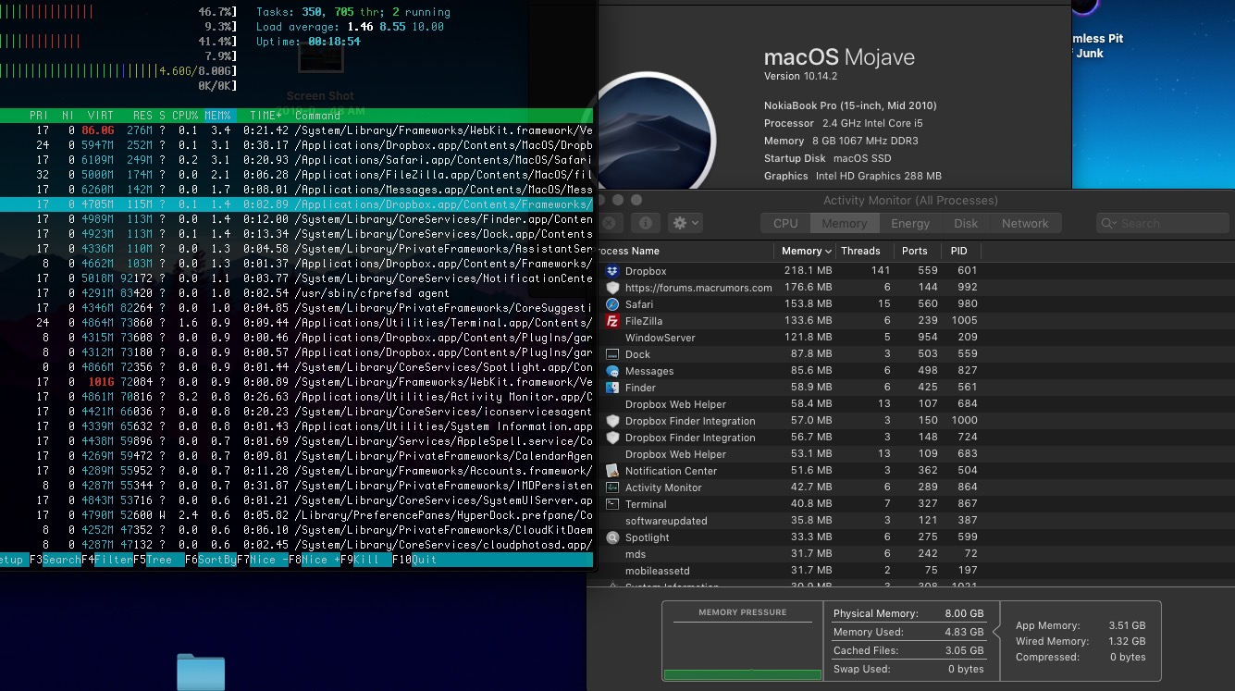This screenshot has width=1235, height=691.
Task: Click the Finder face icon in process list
Action: [611, 388]
